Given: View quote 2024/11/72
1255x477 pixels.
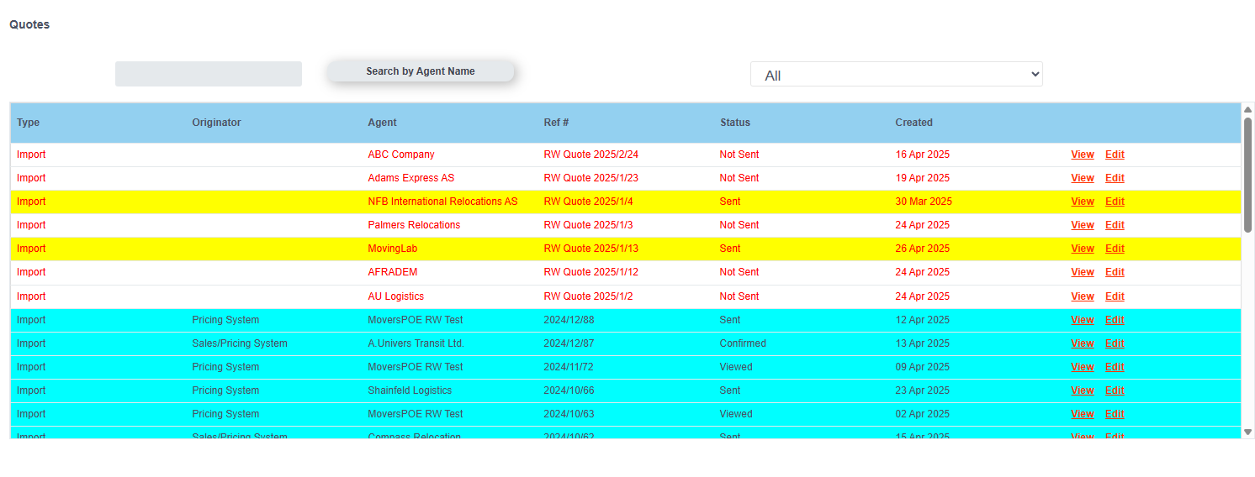Looking at the screenshot, I should [x=1083, y=367].
